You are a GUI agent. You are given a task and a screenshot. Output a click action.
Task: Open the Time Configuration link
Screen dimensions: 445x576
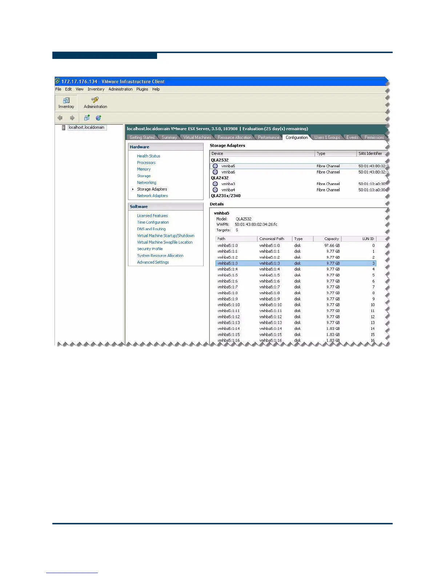point(153,222)
